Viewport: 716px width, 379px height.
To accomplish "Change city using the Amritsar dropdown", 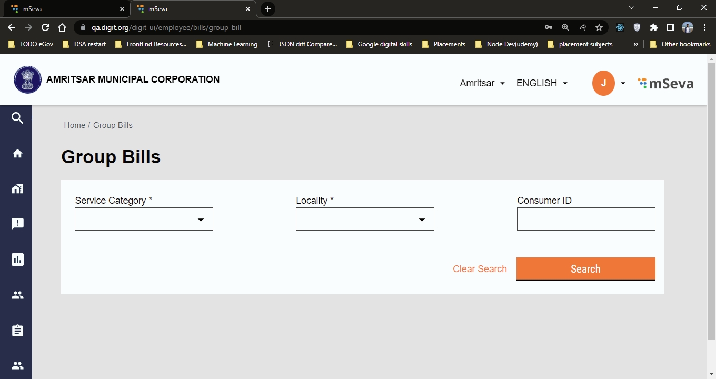I will pos(482,83).
